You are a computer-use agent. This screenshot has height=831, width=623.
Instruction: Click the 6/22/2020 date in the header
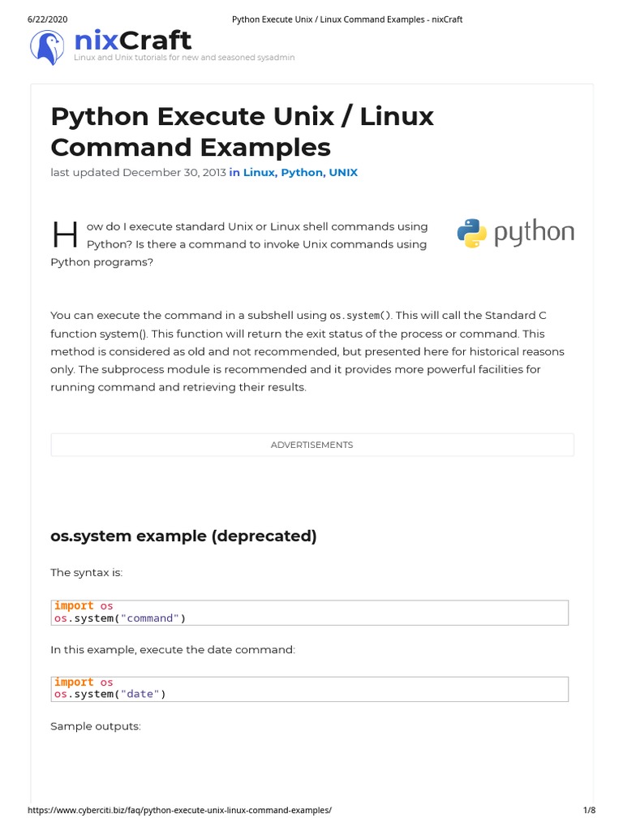47,19
